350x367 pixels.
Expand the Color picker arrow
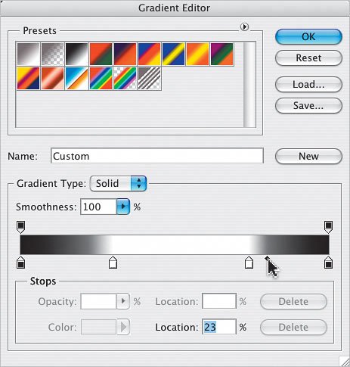(123, 327)
